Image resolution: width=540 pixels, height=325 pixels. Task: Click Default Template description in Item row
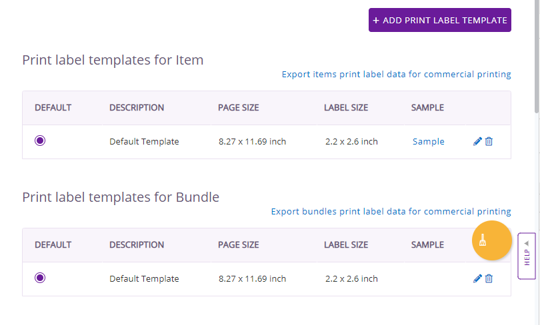144,141
